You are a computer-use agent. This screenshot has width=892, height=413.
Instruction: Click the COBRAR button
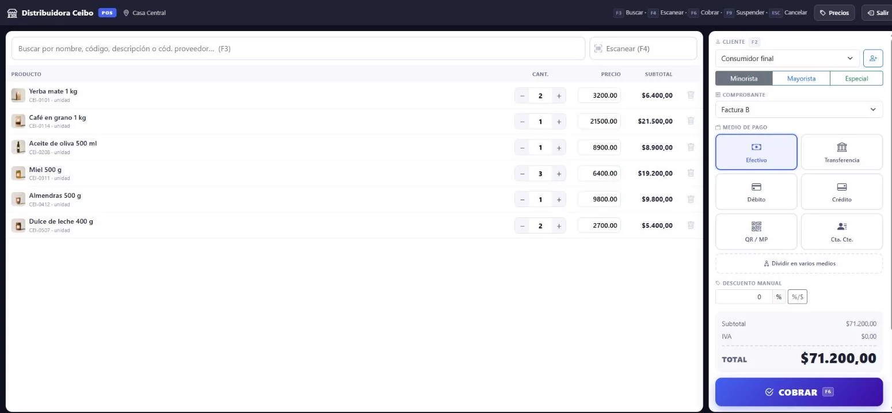pyautogui.click(x=799, y=392)
